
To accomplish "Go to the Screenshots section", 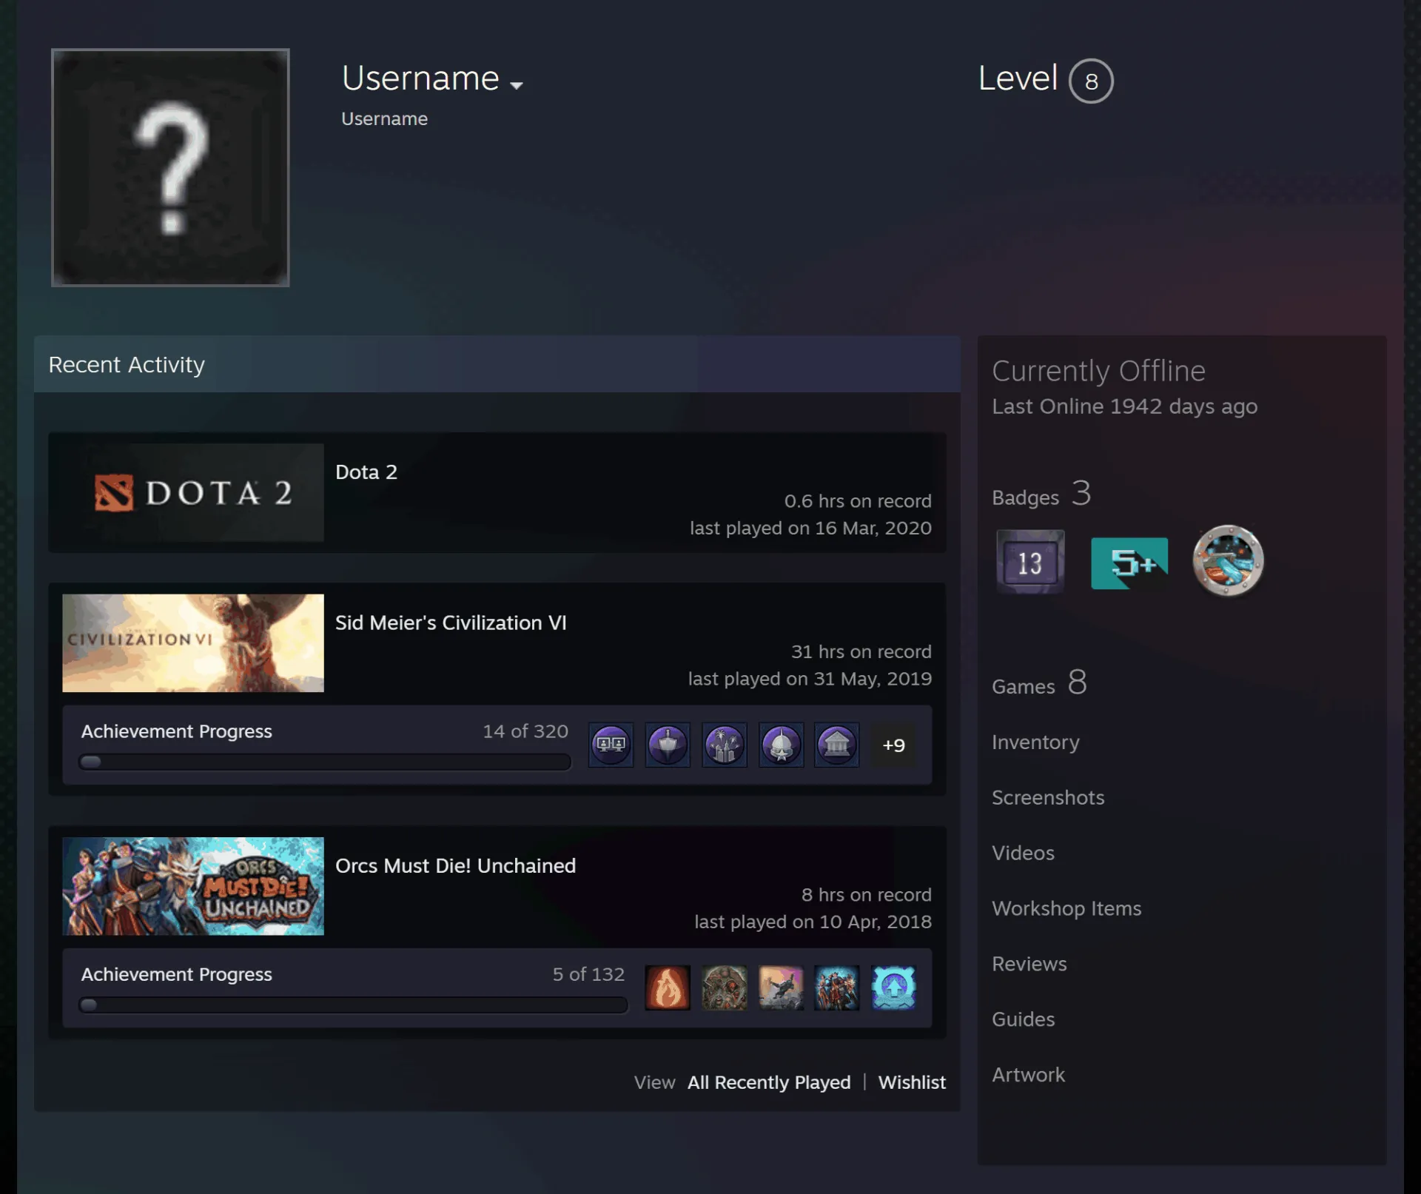I will pos(1048,797).
